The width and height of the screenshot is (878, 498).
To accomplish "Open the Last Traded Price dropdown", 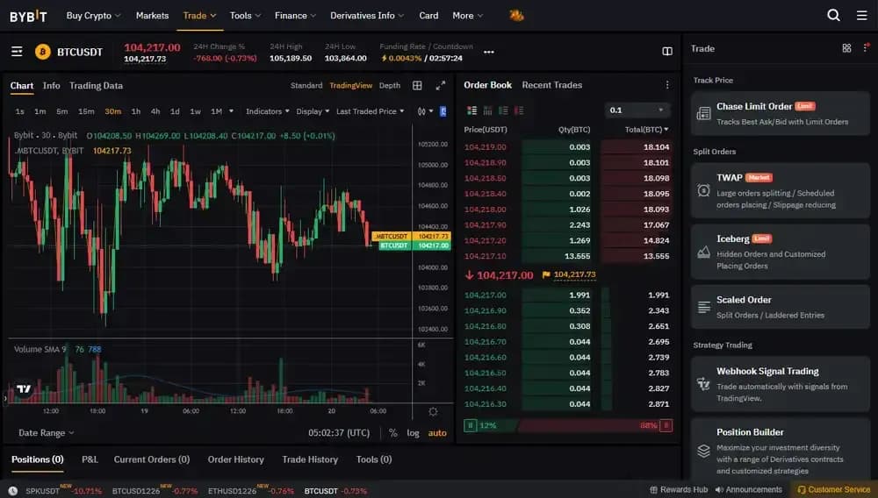I will (371, 111).
